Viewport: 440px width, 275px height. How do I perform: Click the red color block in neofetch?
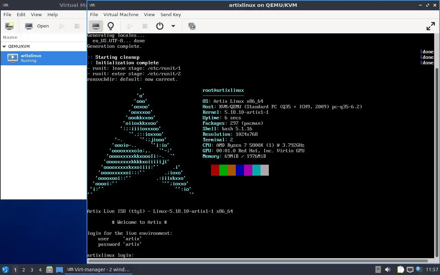215,170
